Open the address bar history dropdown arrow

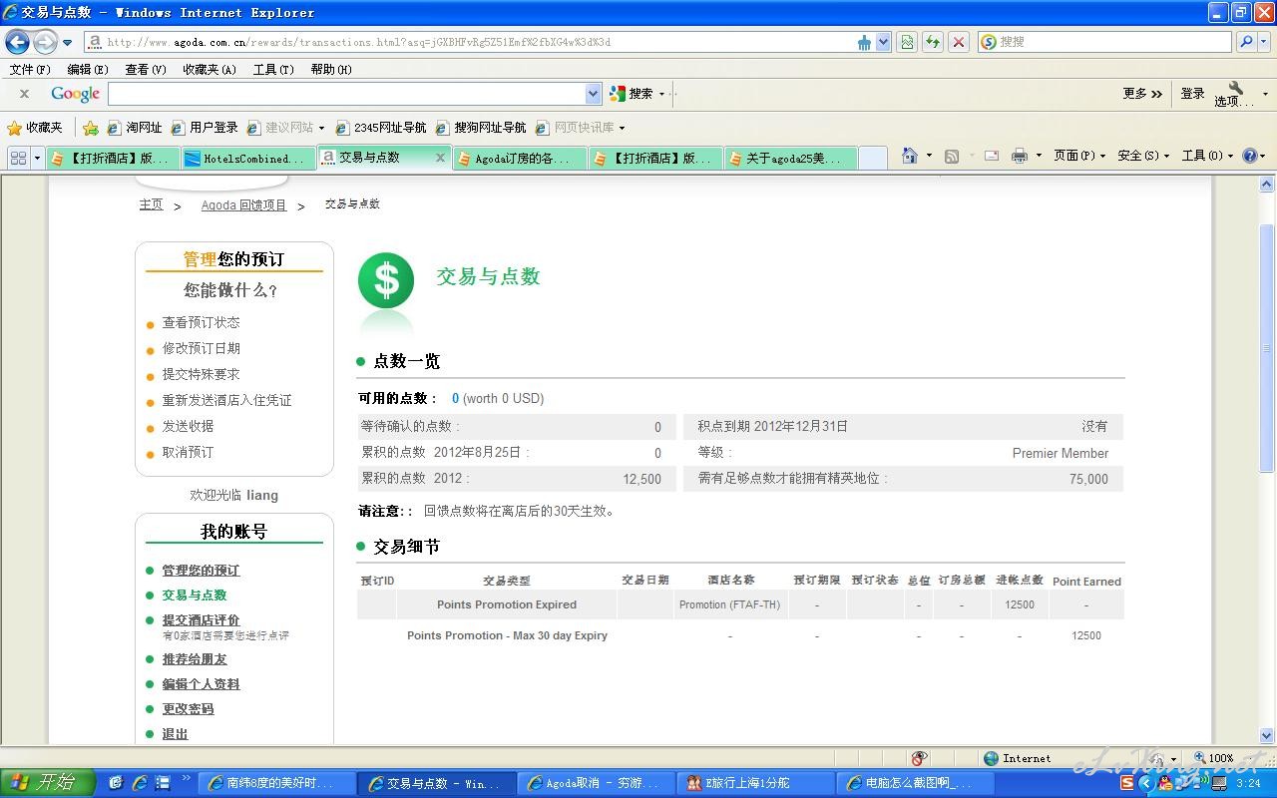pos(883,42)
